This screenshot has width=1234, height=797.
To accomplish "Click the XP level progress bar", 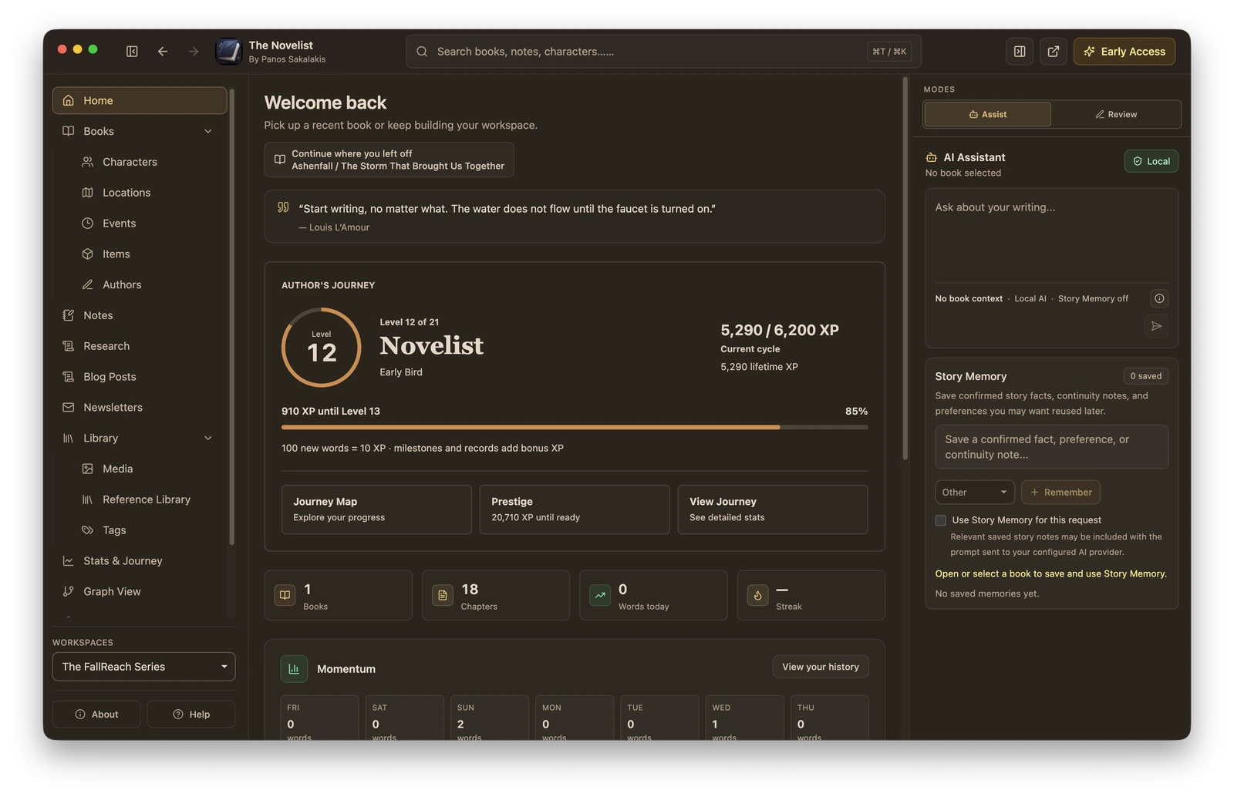I will coord(575,427).
